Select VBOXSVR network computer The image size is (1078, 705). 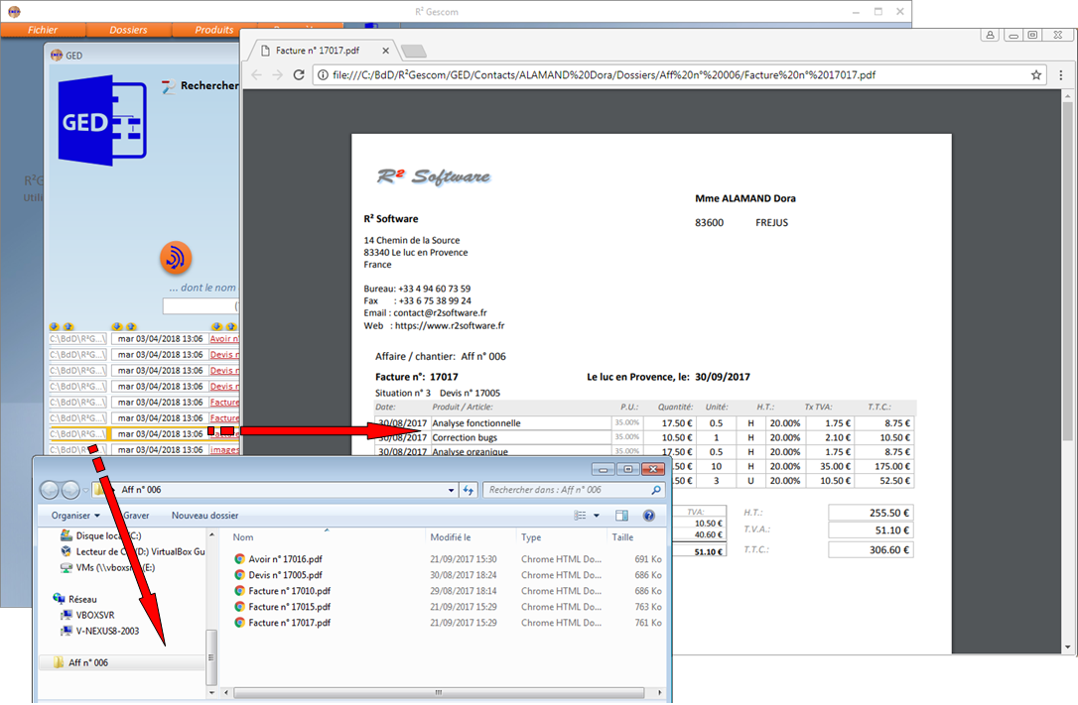click(x=88, y=615)
